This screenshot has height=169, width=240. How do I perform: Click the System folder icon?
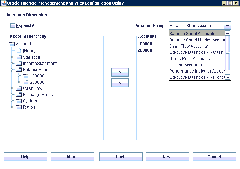point(19,101)
